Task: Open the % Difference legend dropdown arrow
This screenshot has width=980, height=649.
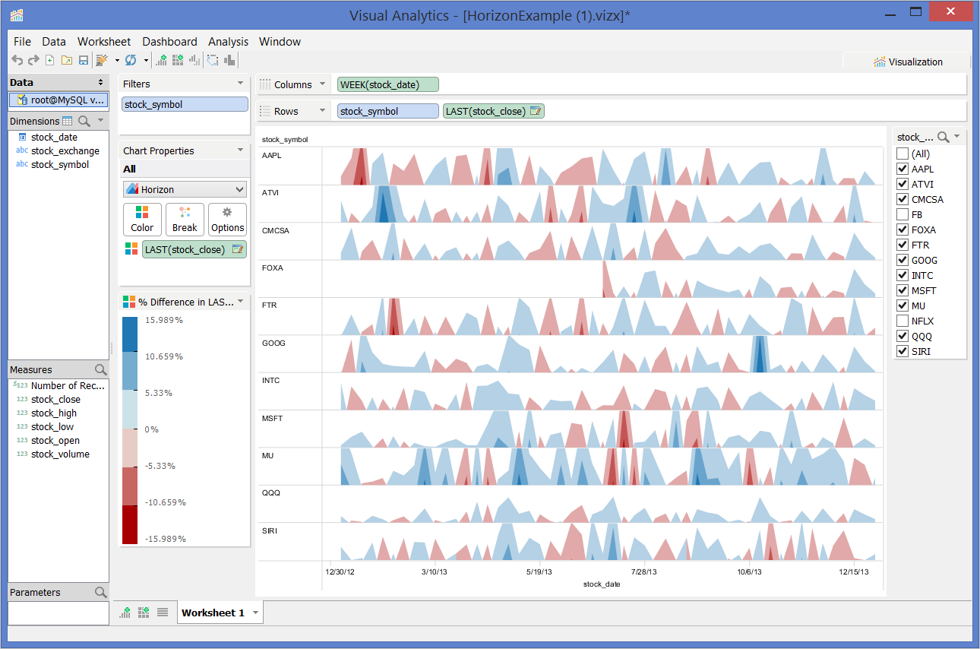Action: (x=241, y=302)
